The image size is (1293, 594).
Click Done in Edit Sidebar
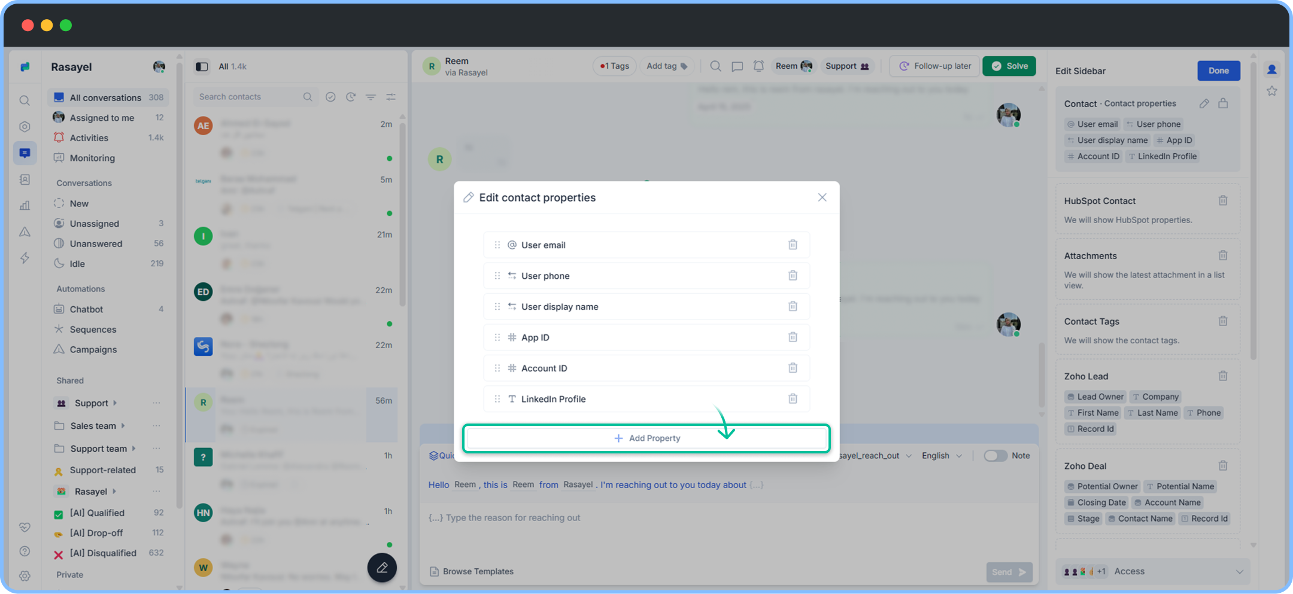pyautogui.click(x=1218, y=71)
